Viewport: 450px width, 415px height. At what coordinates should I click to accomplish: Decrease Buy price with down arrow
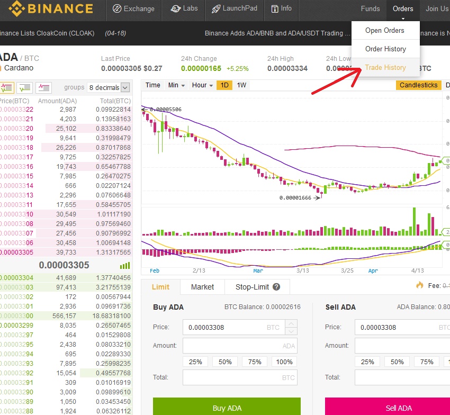point(291,331)
